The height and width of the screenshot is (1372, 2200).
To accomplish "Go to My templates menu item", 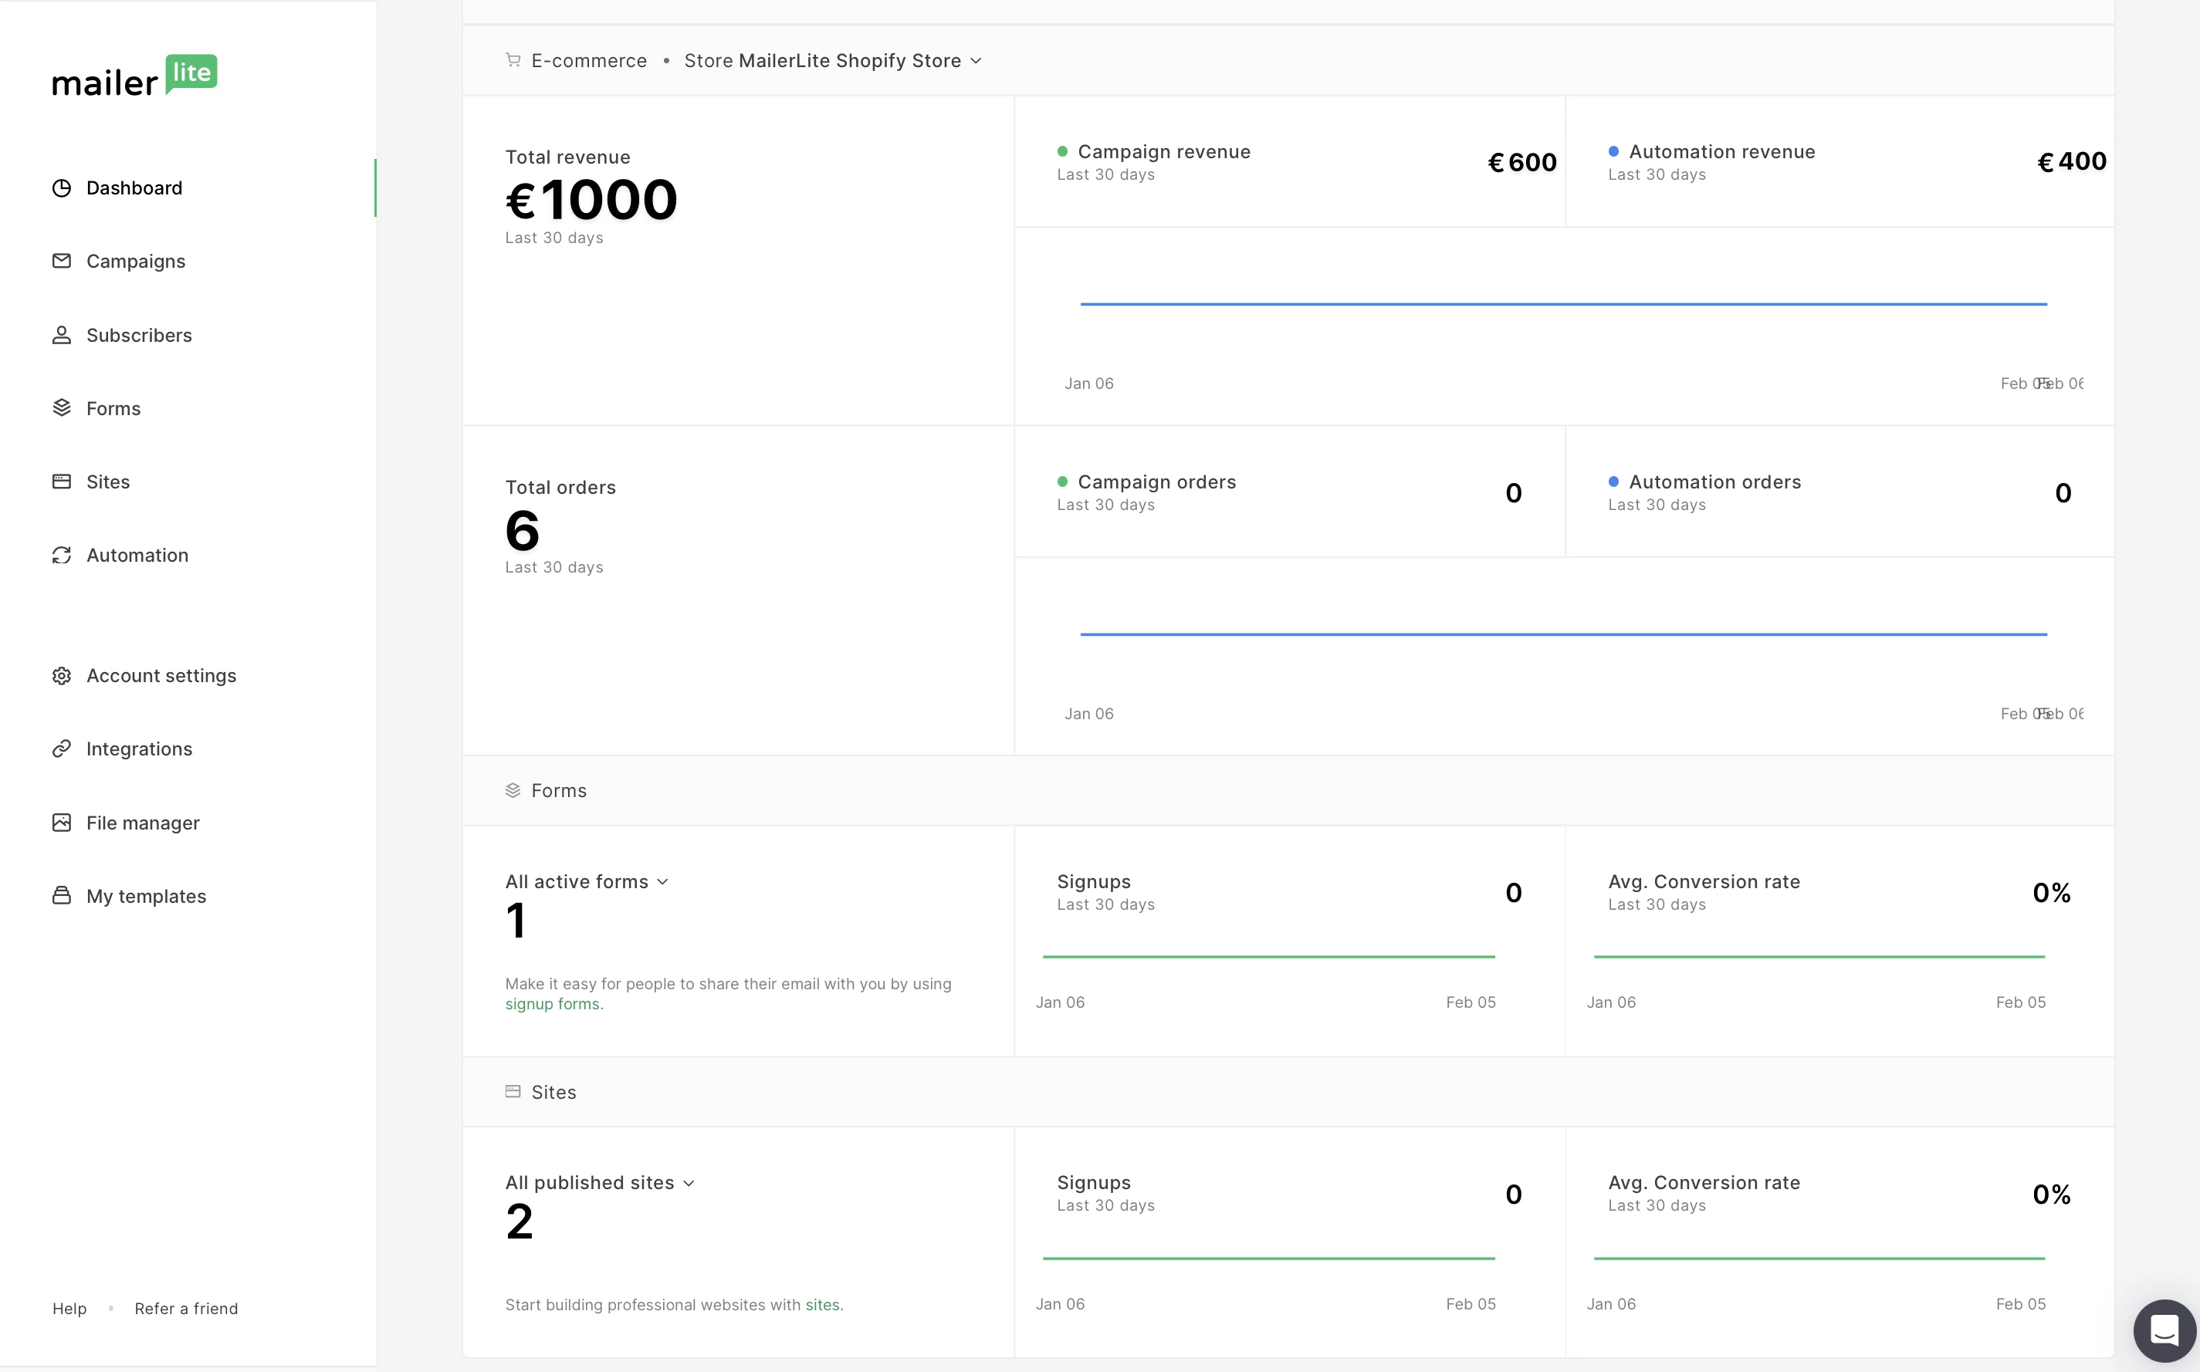I will point(146,897).
